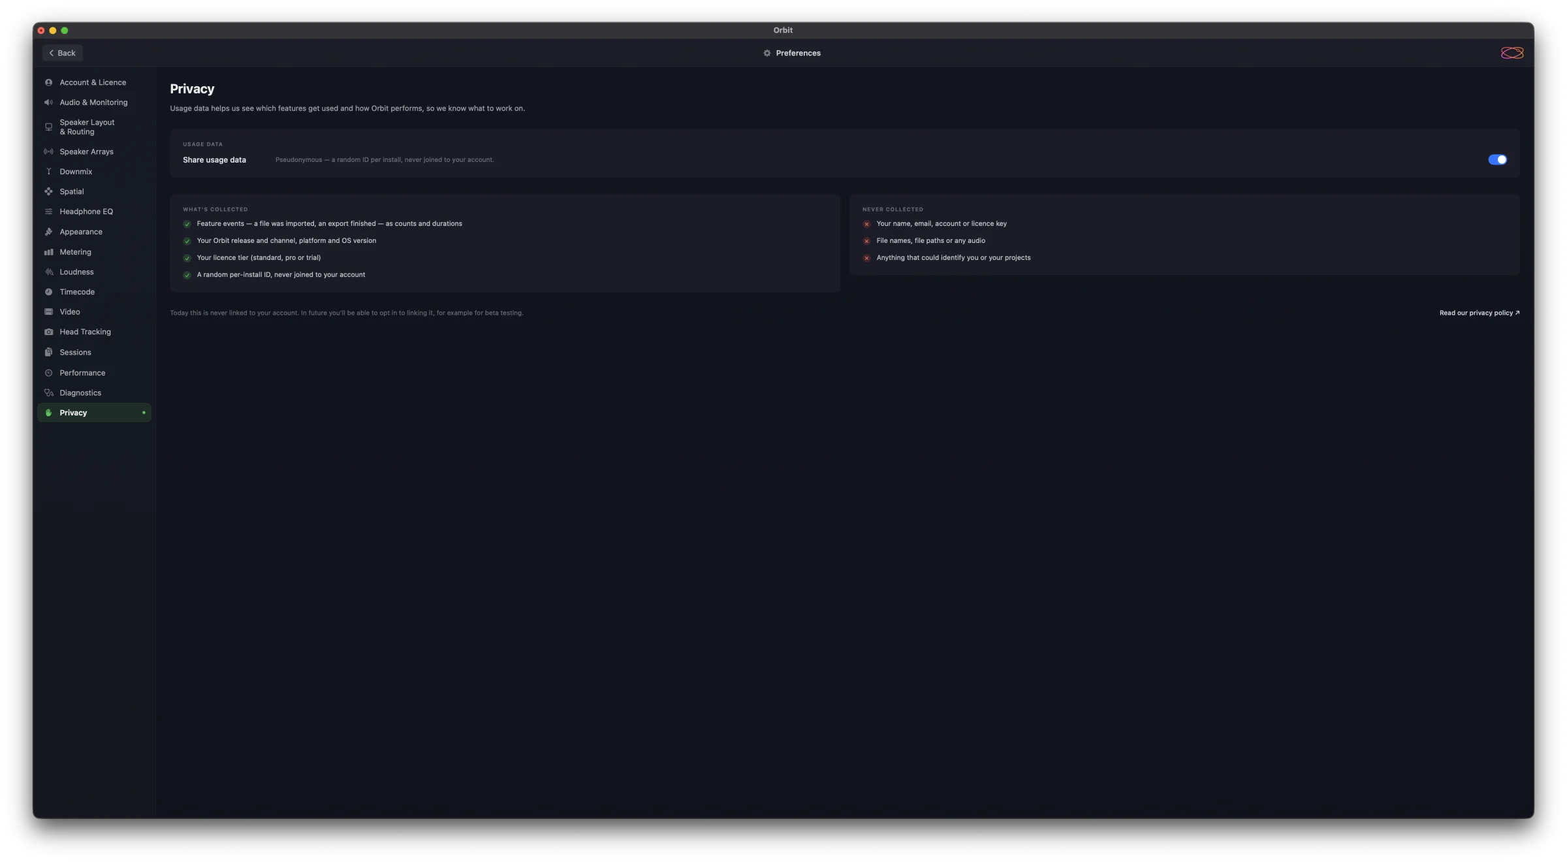Click the Headphone EQ sliders icon

[48, 212]
